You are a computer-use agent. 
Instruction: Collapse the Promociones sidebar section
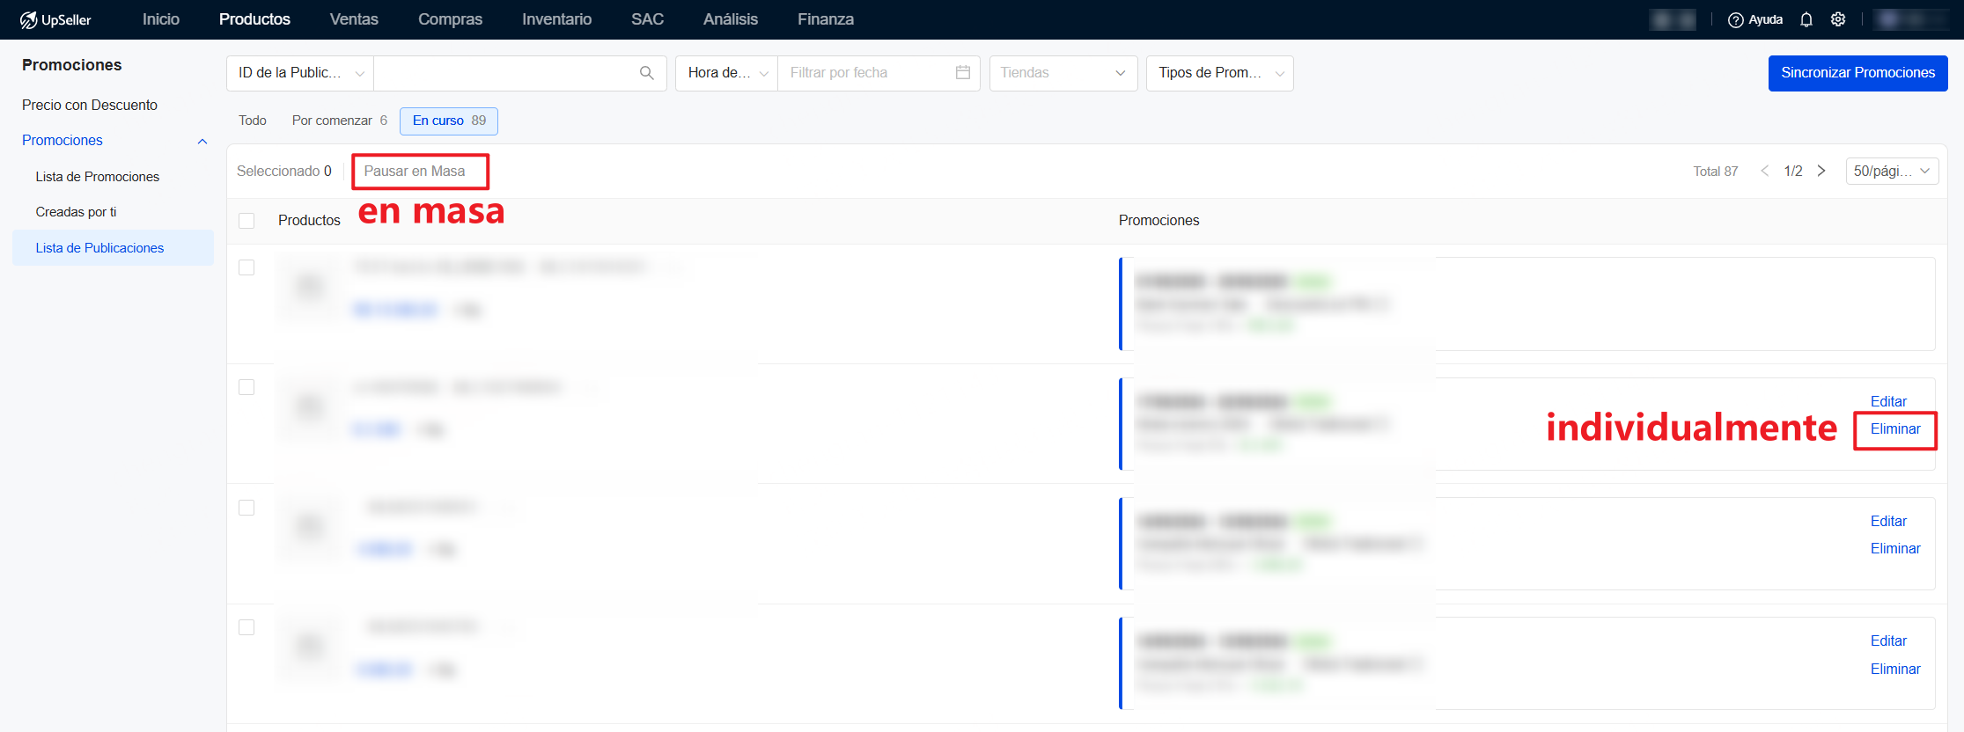click(202, 141)
